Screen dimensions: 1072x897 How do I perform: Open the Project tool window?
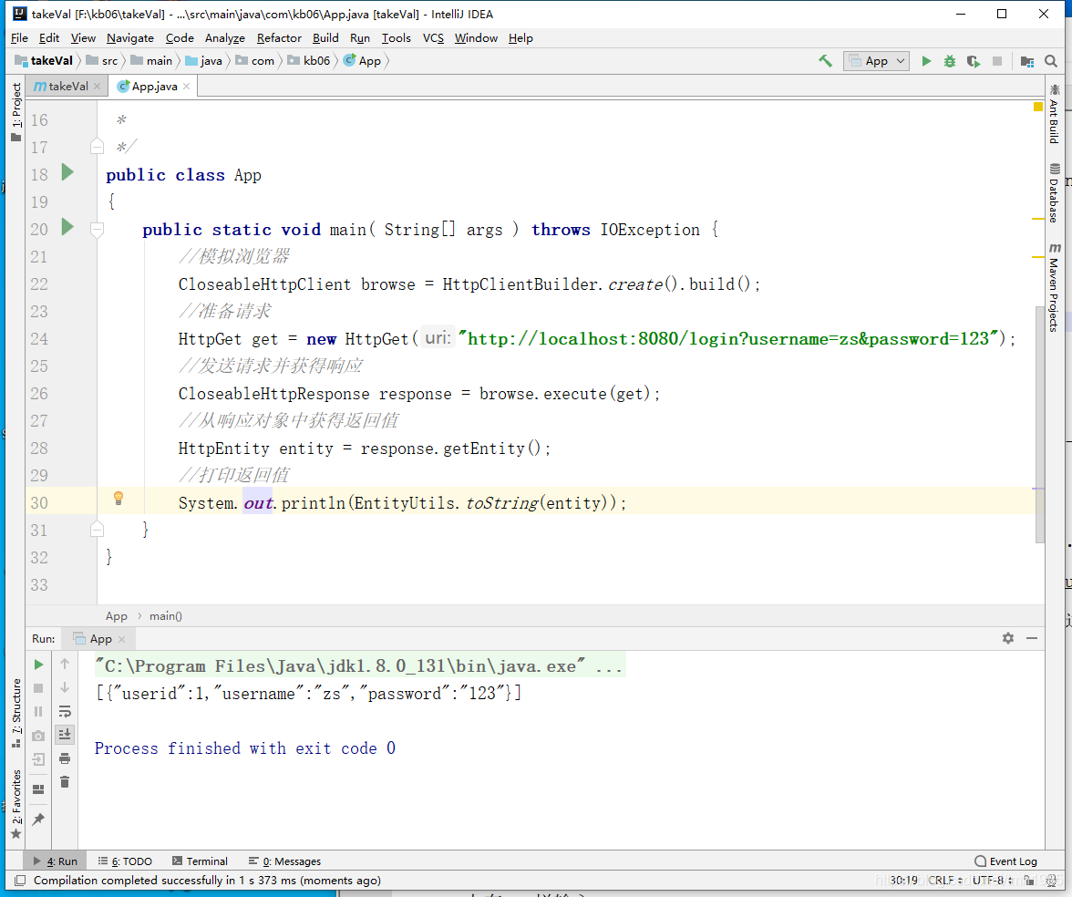[16, 112]
